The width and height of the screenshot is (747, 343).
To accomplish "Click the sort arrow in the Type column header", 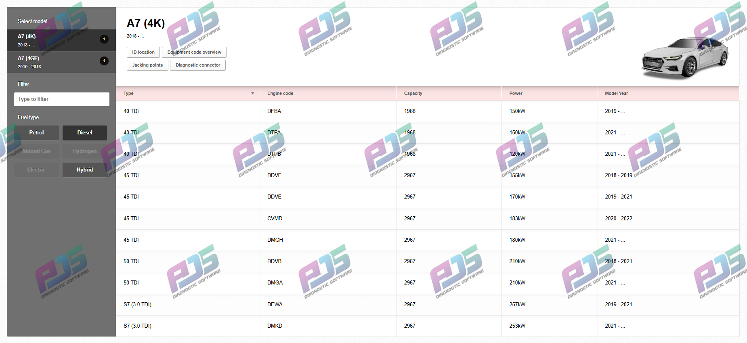I will [x=253, y=94].
